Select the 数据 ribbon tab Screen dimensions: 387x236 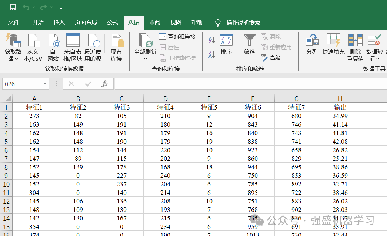click(x=134, y=23)
